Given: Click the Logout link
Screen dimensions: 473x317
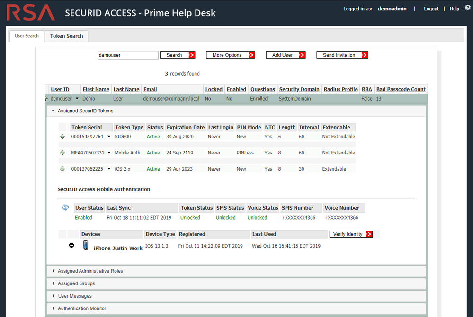Looking at the screenshot, I should coord(431,9).
